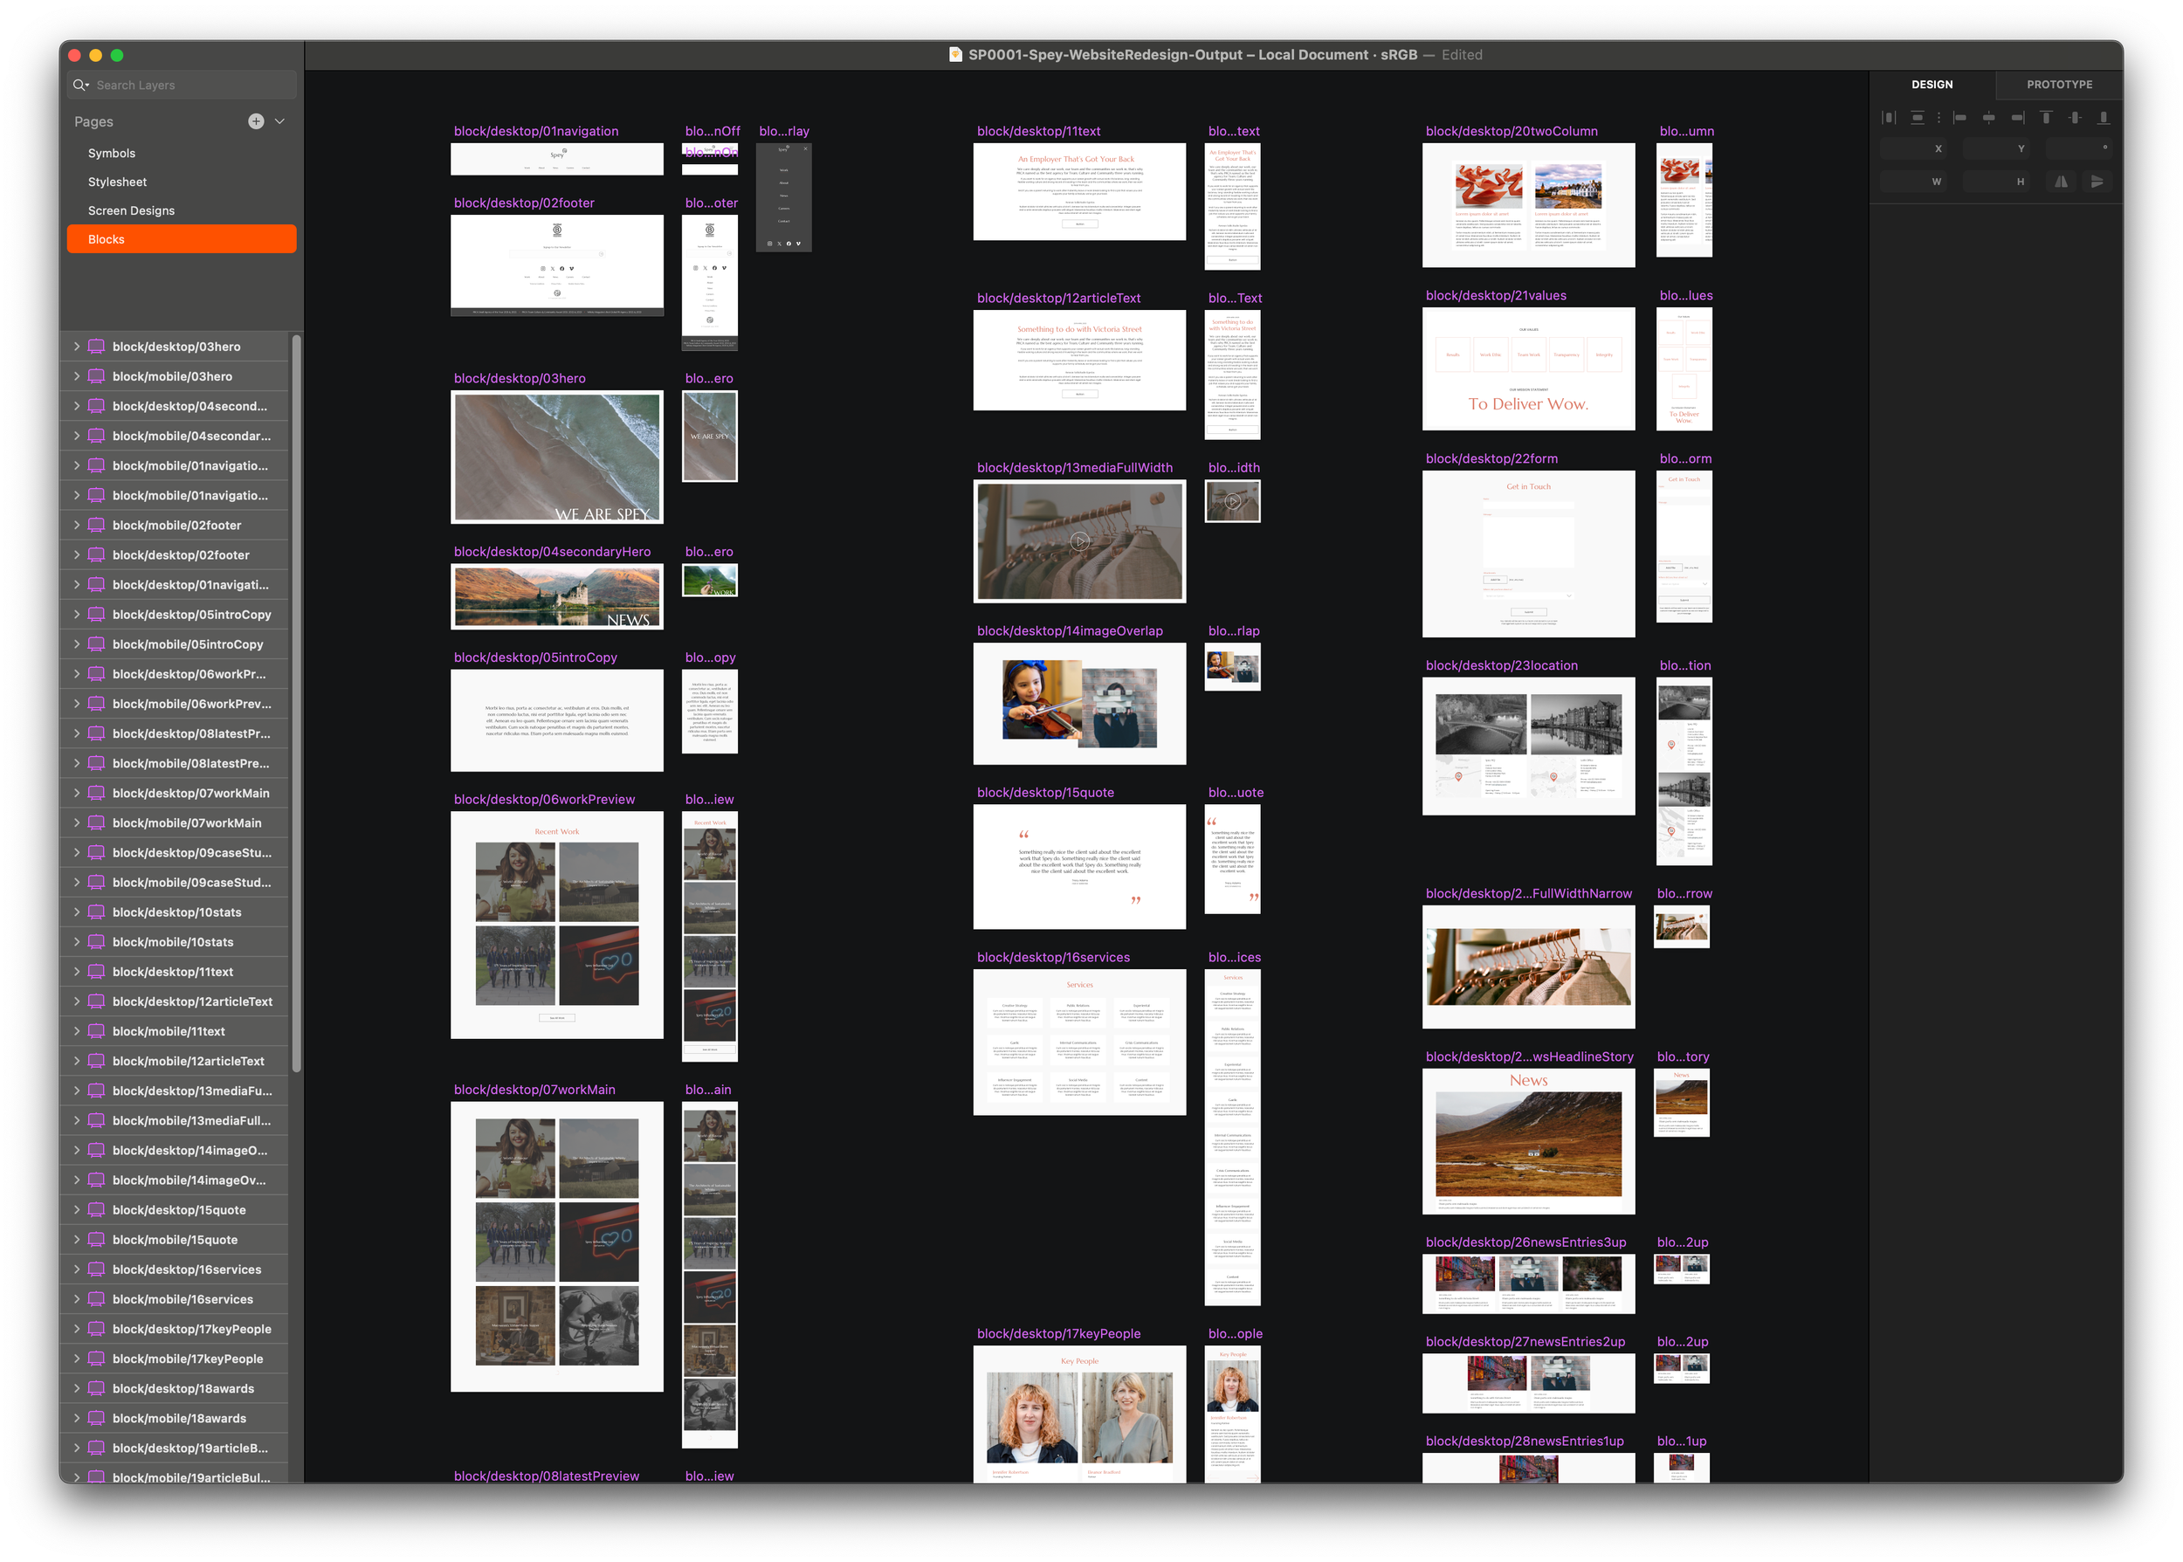Click the layer list scrollbar
The width and height of the screenshot is (2183, 1562).
[x=296, y=702]
